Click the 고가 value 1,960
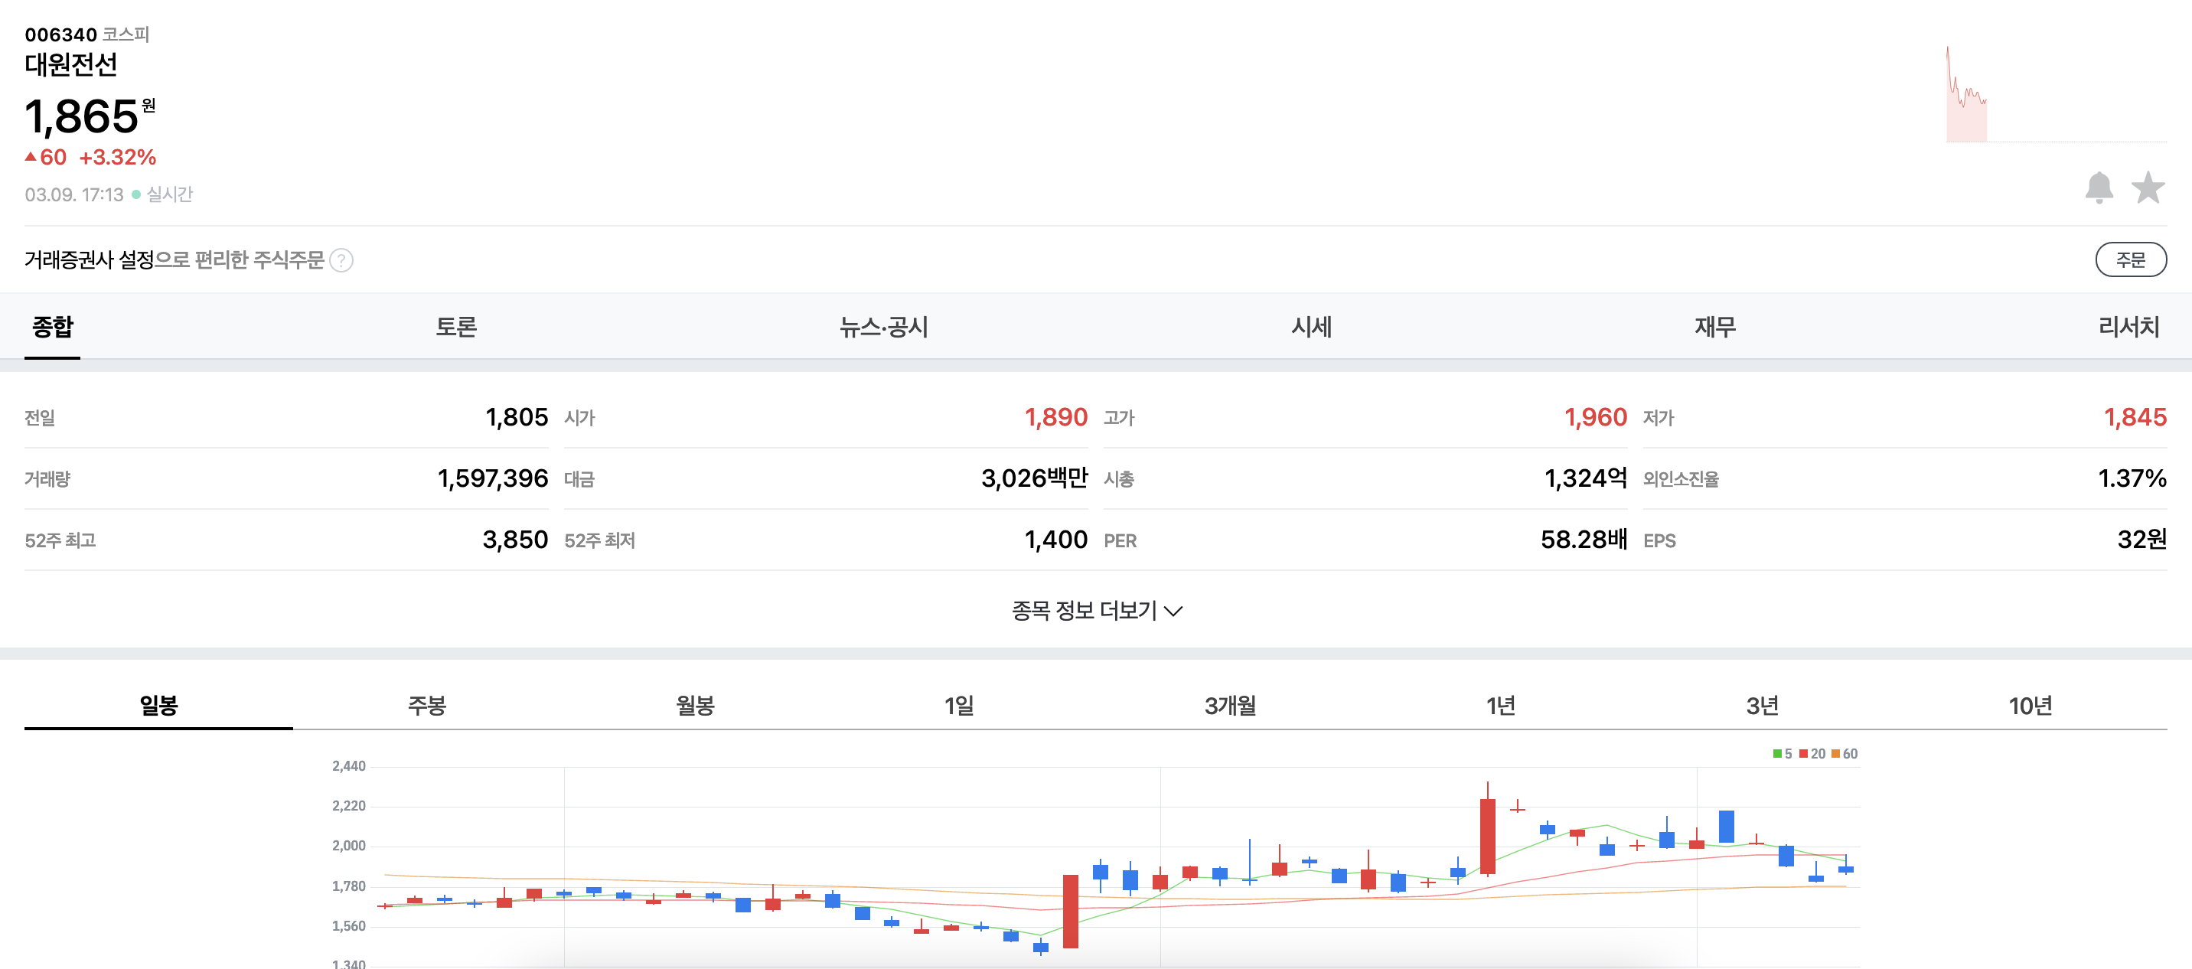2192x969 pixels. 1596,418
